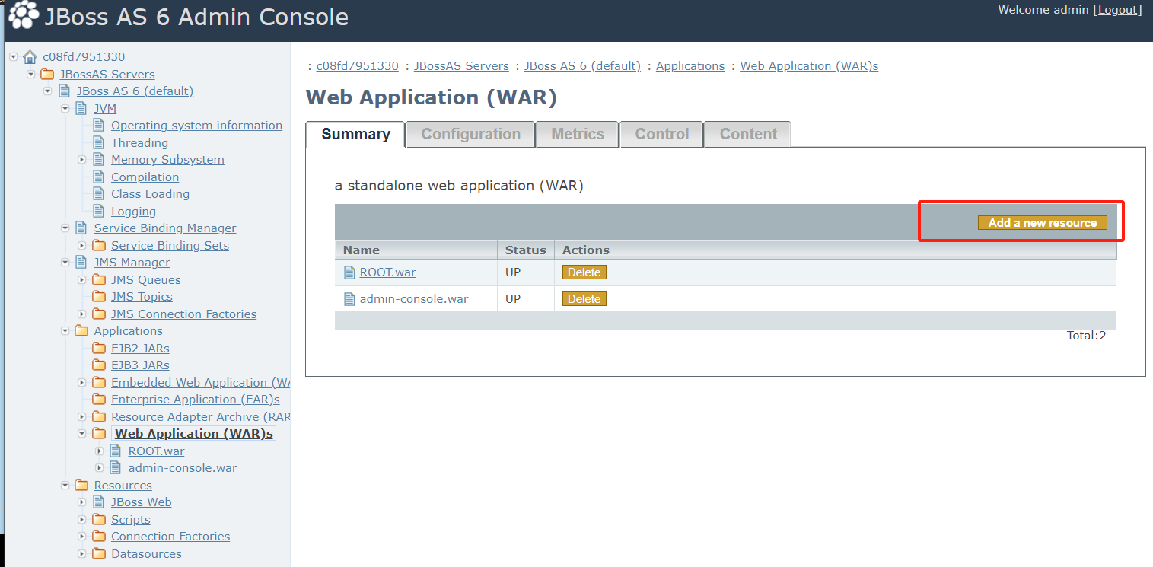Open ROOT.war link in the table
This screenshot has width=1153, height=567.
click(x=387, y=272)
